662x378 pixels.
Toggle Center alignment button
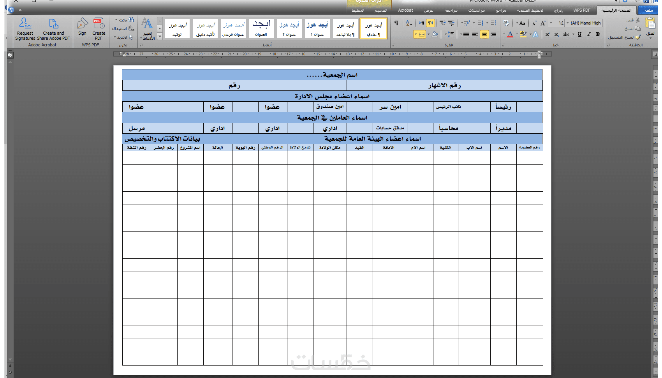click(484, 34)
